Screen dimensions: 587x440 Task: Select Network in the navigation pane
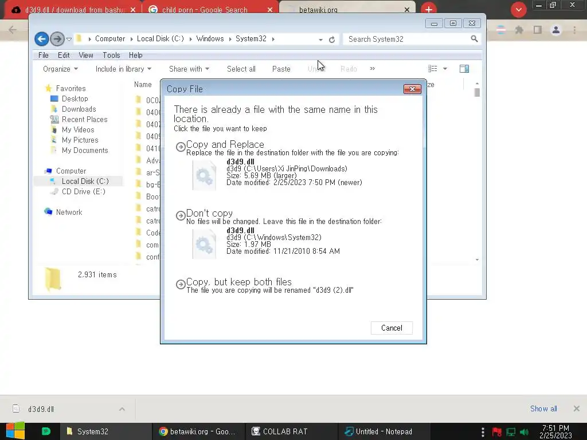69,212
